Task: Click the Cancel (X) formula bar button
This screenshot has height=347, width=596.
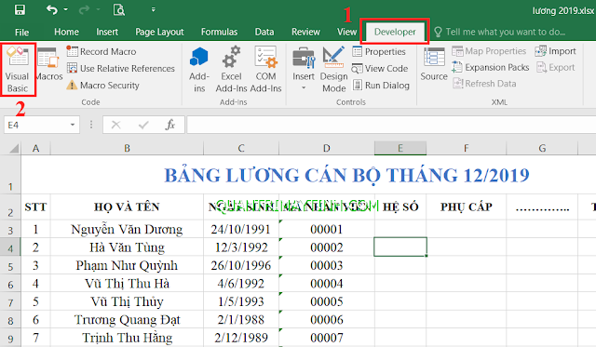Action: (x=116, y=125)
